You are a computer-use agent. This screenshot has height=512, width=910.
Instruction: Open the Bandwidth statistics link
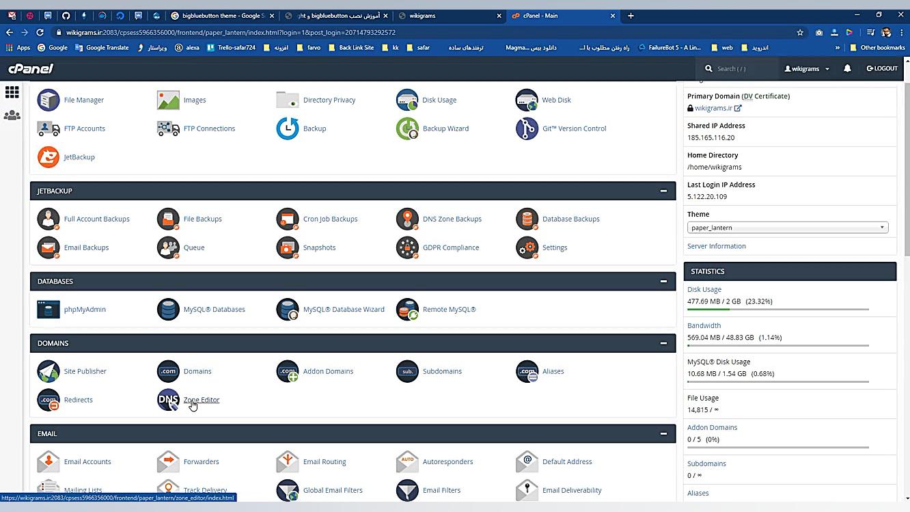[x=704, y=326]
